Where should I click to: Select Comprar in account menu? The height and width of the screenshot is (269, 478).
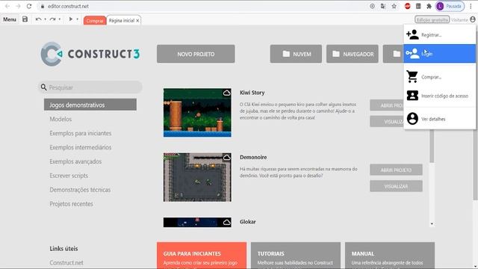pyautogui.click(x=440, y=77)
